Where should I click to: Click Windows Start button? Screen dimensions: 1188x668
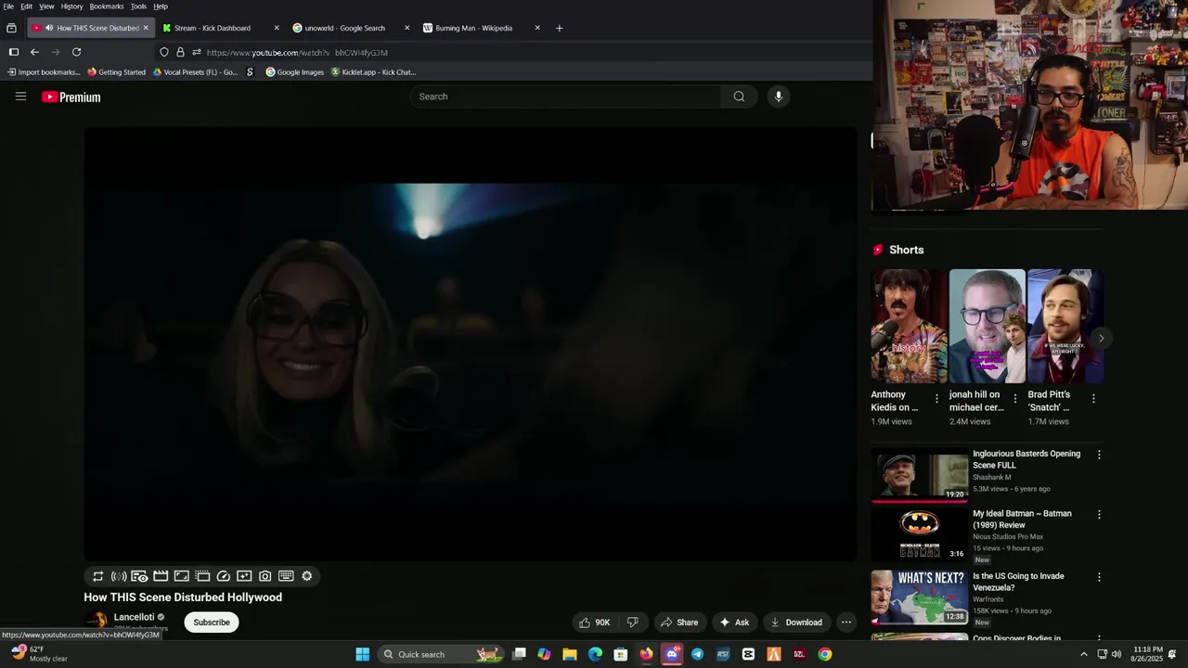[362, 654]
